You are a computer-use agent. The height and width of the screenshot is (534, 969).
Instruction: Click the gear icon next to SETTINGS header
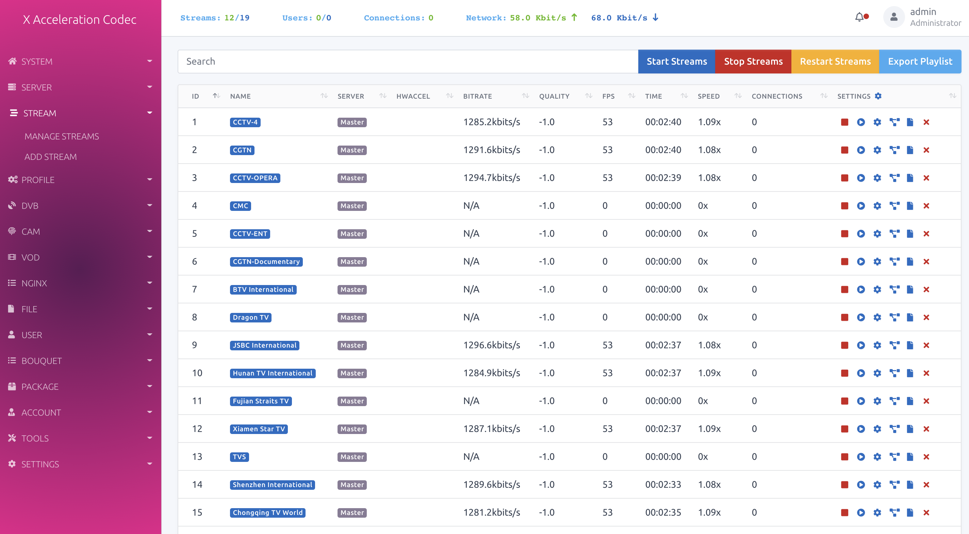(x=878, y=96)
